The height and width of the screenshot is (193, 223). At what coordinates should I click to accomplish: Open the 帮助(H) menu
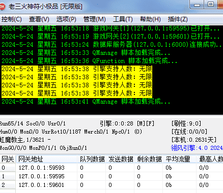[x=150, y=19]
